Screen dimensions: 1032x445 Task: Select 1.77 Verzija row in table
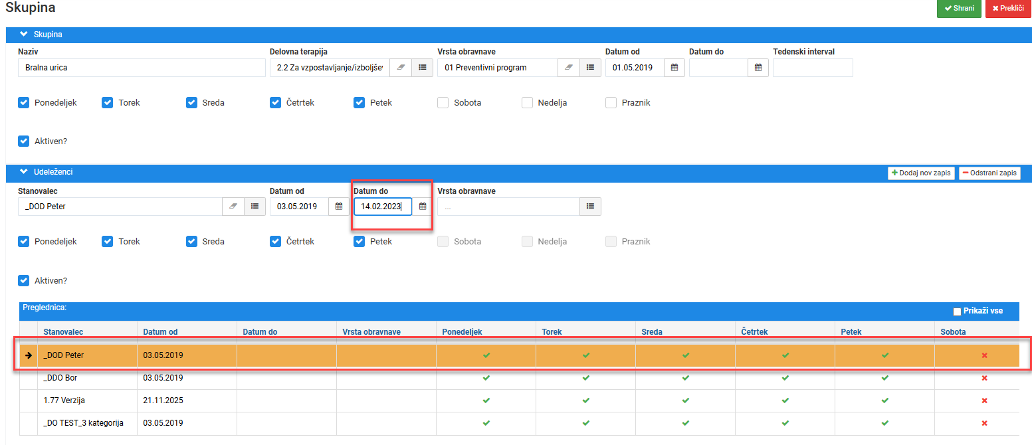[519, 400]
